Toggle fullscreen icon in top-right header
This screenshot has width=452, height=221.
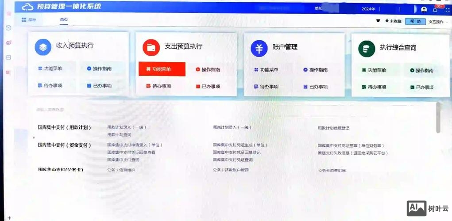[448, 10]
